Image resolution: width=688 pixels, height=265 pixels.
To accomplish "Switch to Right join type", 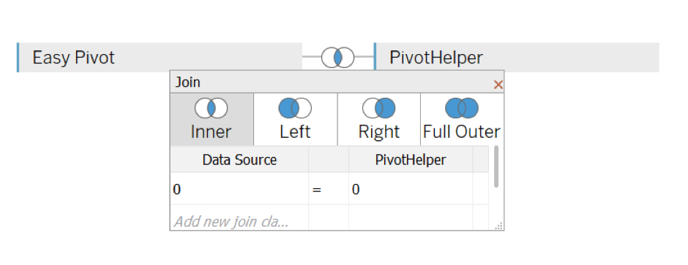I will (x=379, y=120).
